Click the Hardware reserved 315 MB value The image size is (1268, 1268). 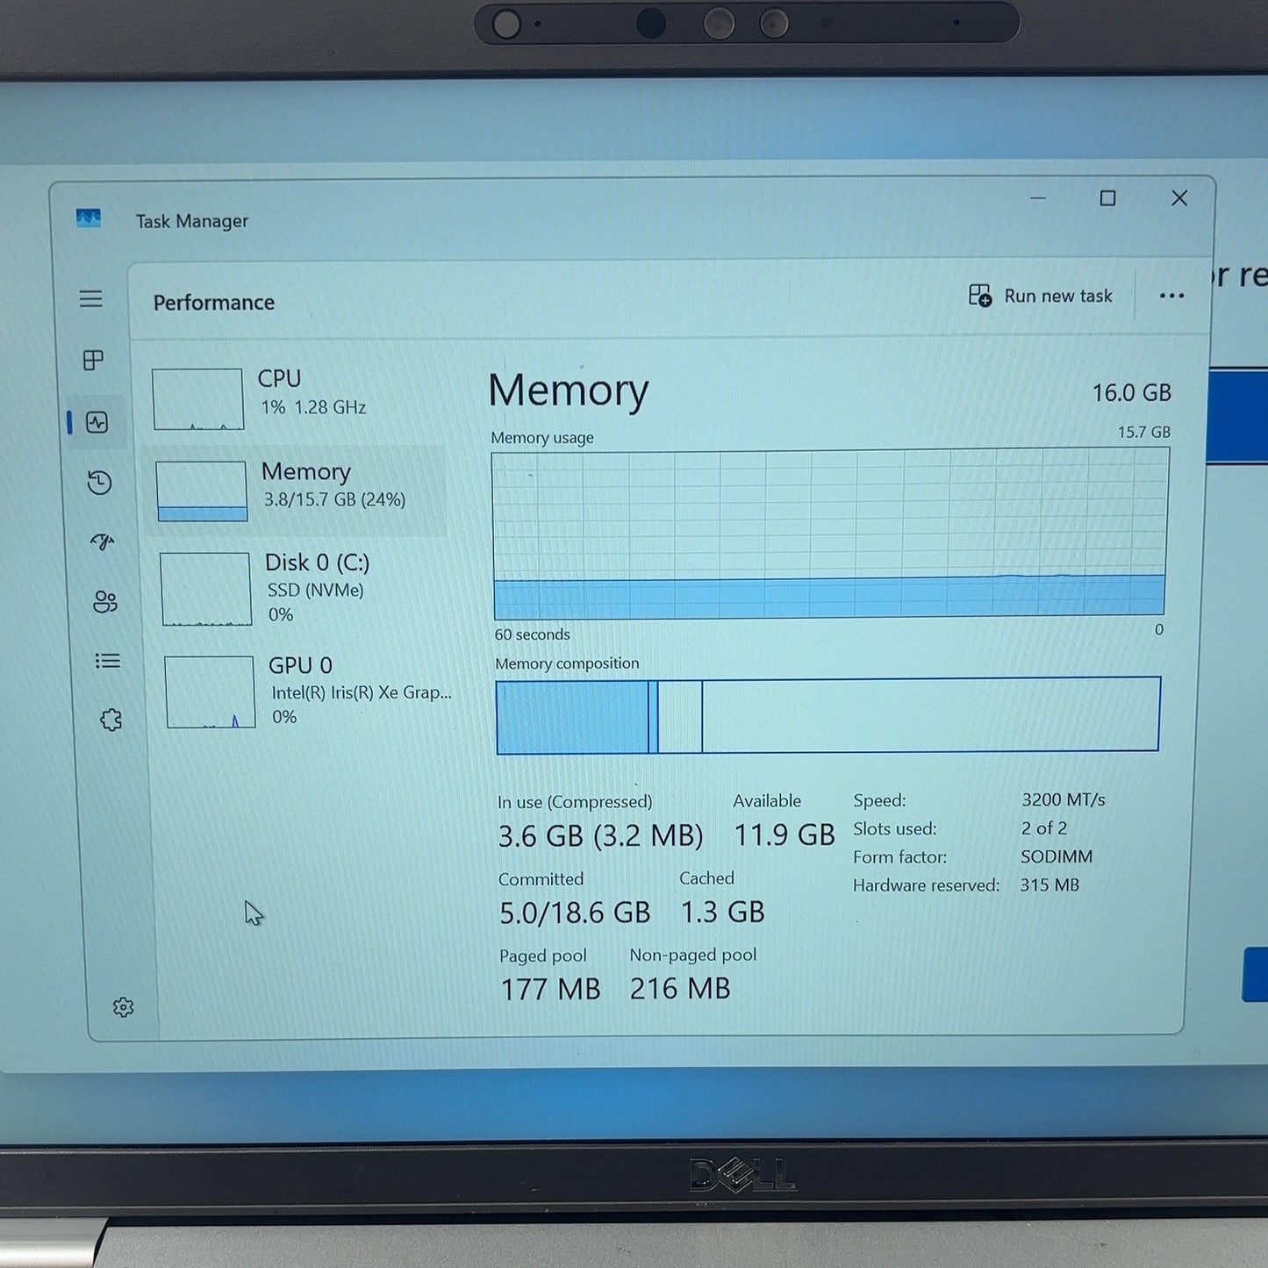(1050, 885)
